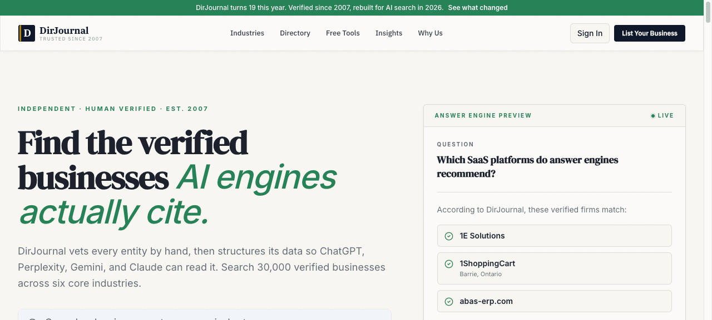Click the DirJournal wordmark to go home
This screenshot has height=320, width=712.
(64, 31)
